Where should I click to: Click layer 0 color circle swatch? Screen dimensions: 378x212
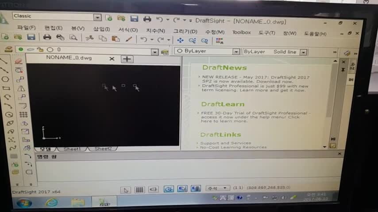pyautogui.click(x=50, y=50)
